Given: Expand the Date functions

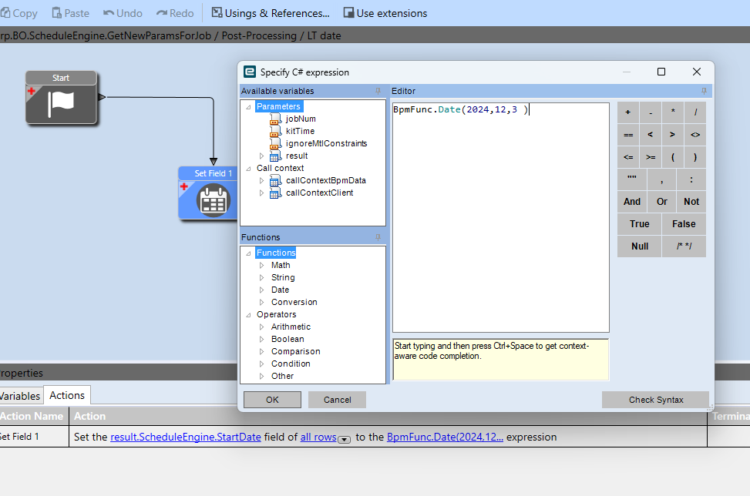Looking at the screenshot, I should click(261, 290).
